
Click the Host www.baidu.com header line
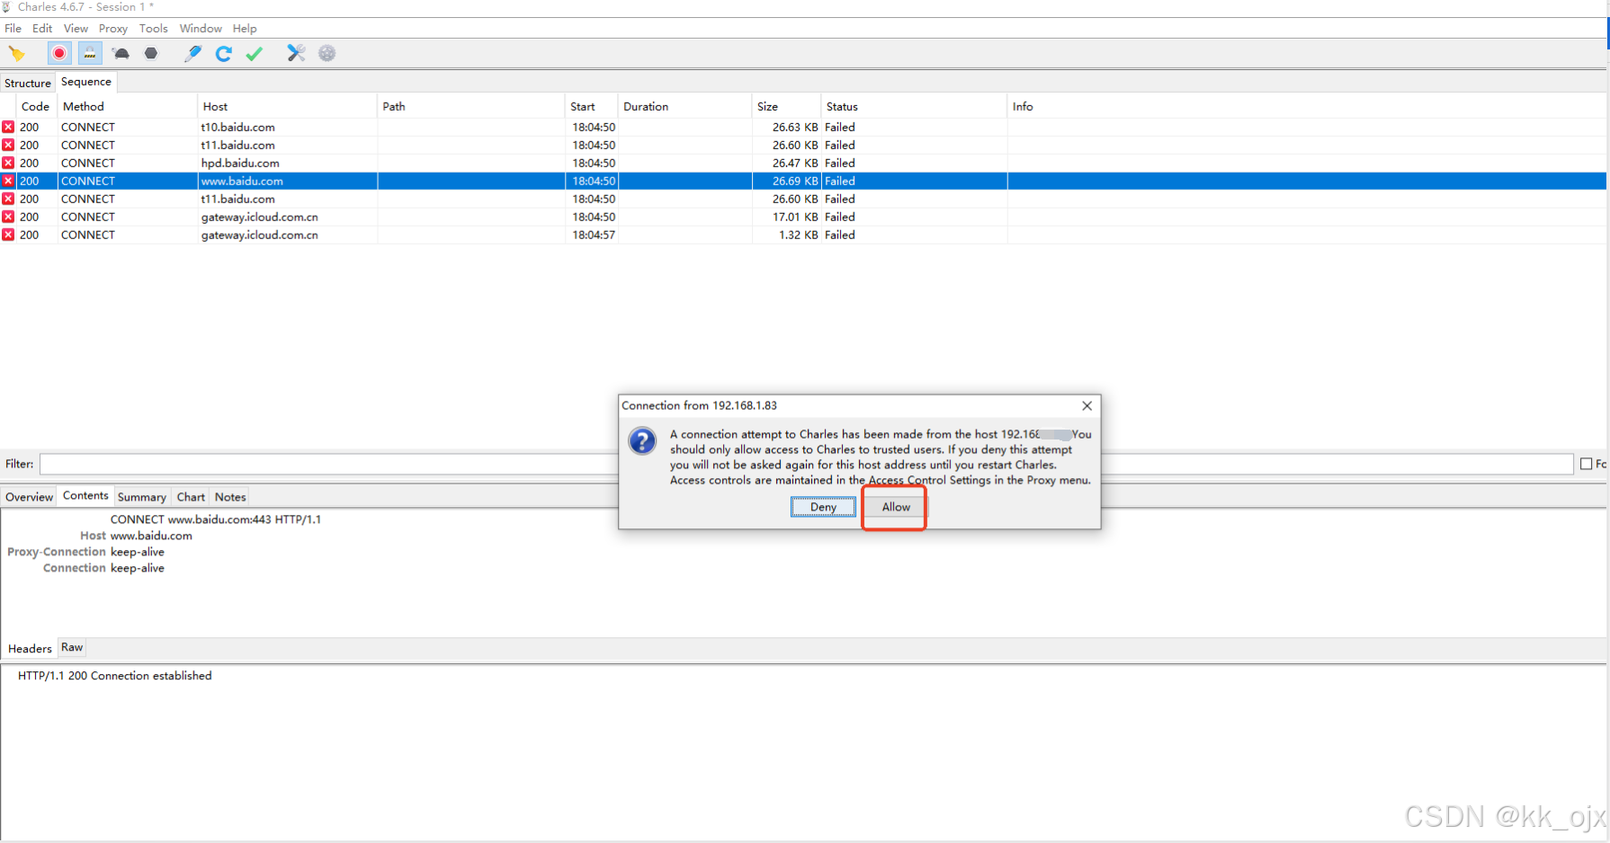click(x=136, y=536)
